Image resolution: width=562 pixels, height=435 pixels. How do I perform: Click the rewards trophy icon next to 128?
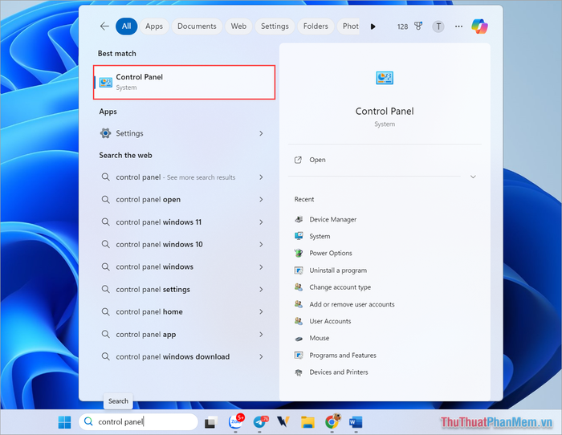(x=418, y=26)
